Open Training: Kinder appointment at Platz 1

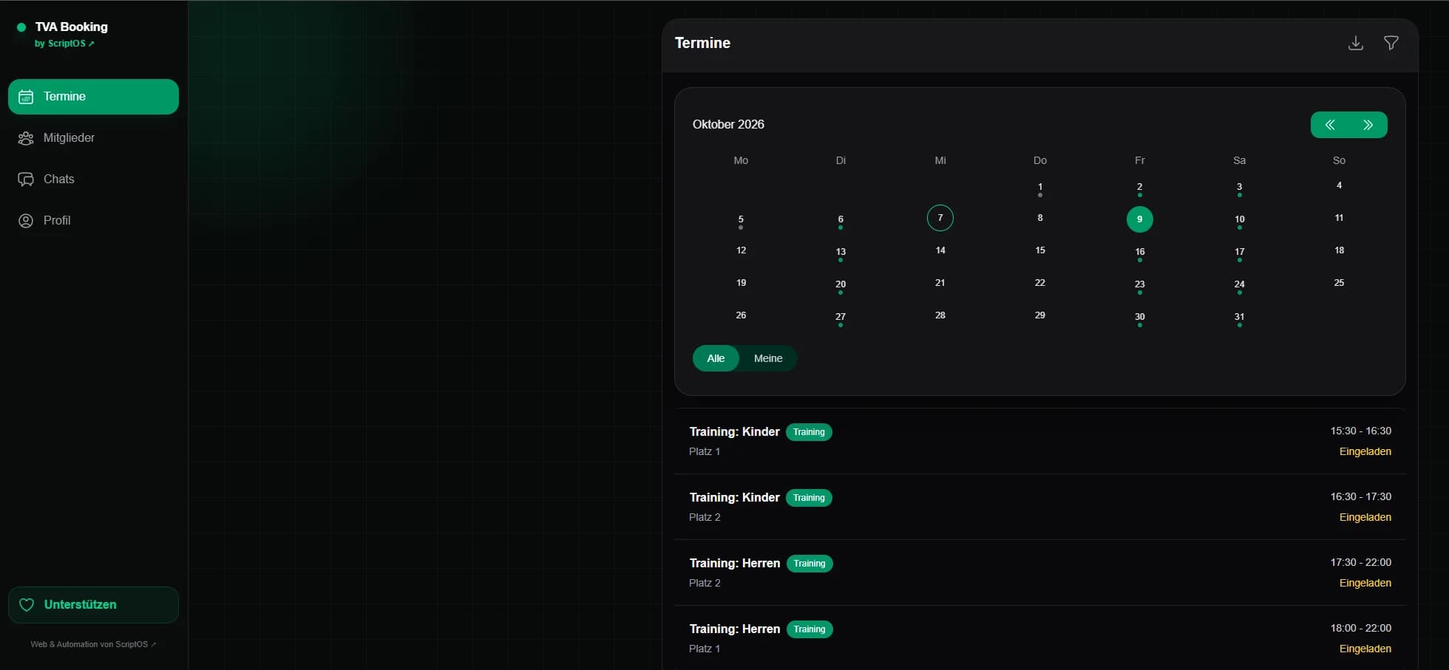click(1040, 441)
